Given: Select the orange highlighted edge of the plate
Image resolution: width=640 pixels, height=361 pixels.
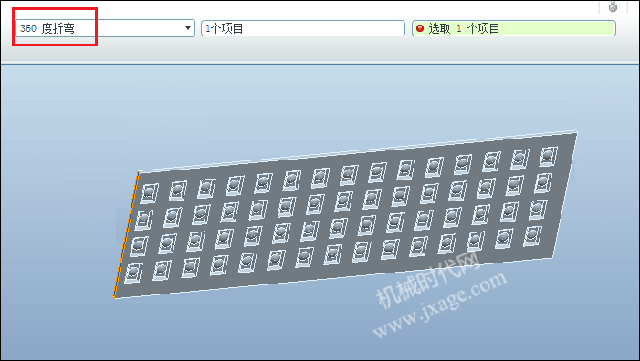Looking at the screenshot, I should [126, 235].
